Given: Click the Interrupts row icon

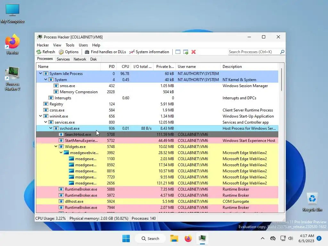Looking at the screenshot, I should click(x=51, y=98).
